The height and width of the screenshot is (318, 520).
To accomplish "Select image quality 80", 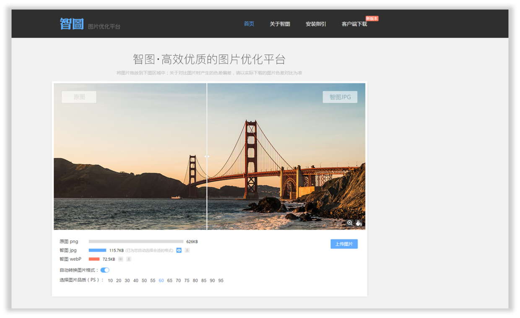I will click(x=195, y=280).
